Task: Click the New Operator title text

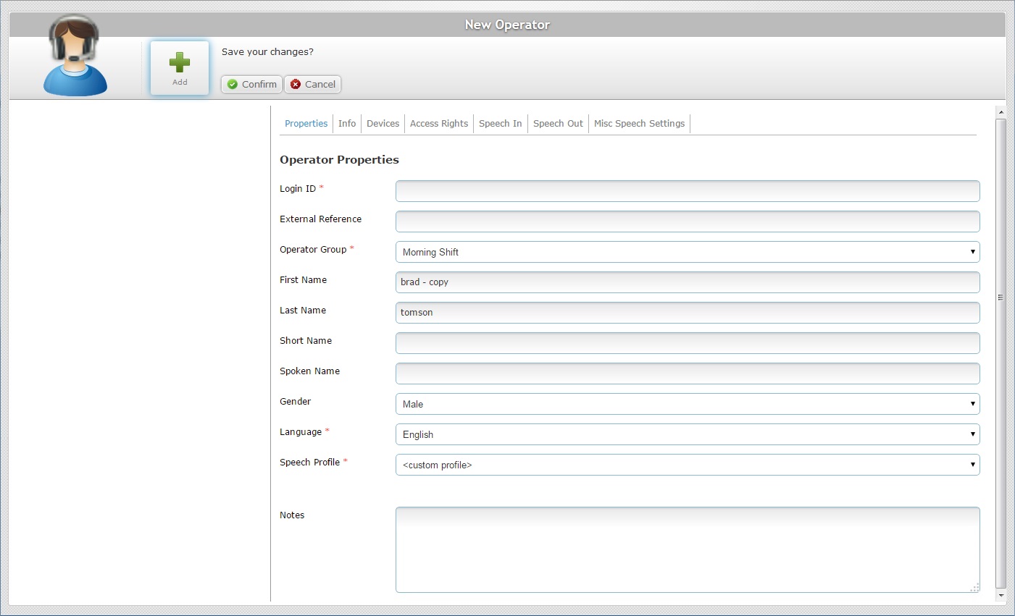Action: 507,25
